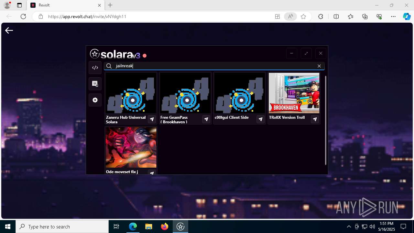Open browser Extensions puzzle icon
This screenshot has height=233, width=414.
click(x=321, y=17)
